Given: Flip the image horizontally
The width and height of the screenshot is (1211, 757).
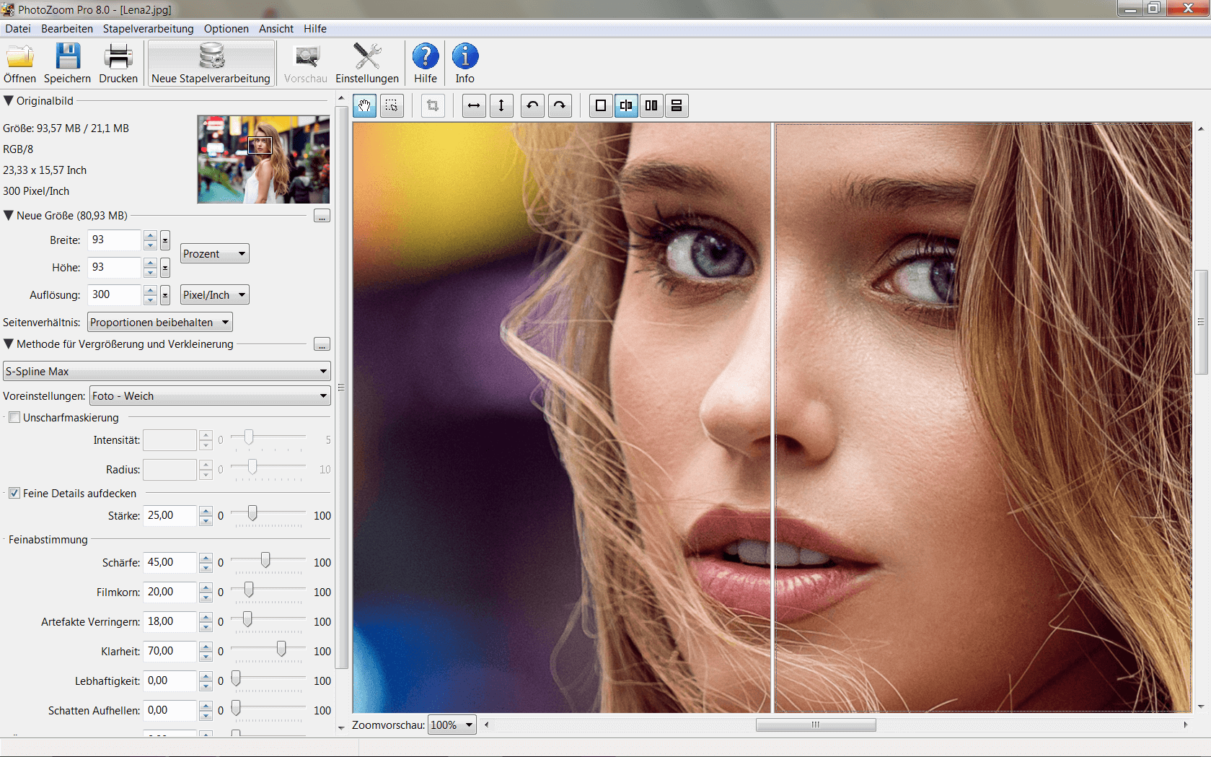Looking at the screenshot, I should pos(474,105).
